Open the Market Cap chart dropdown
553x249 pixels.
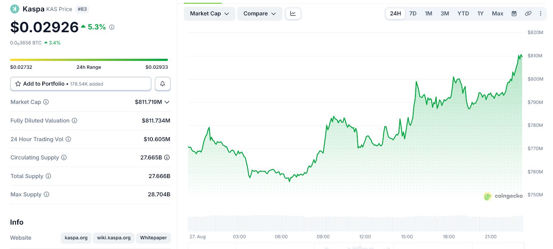pos(210,14)
